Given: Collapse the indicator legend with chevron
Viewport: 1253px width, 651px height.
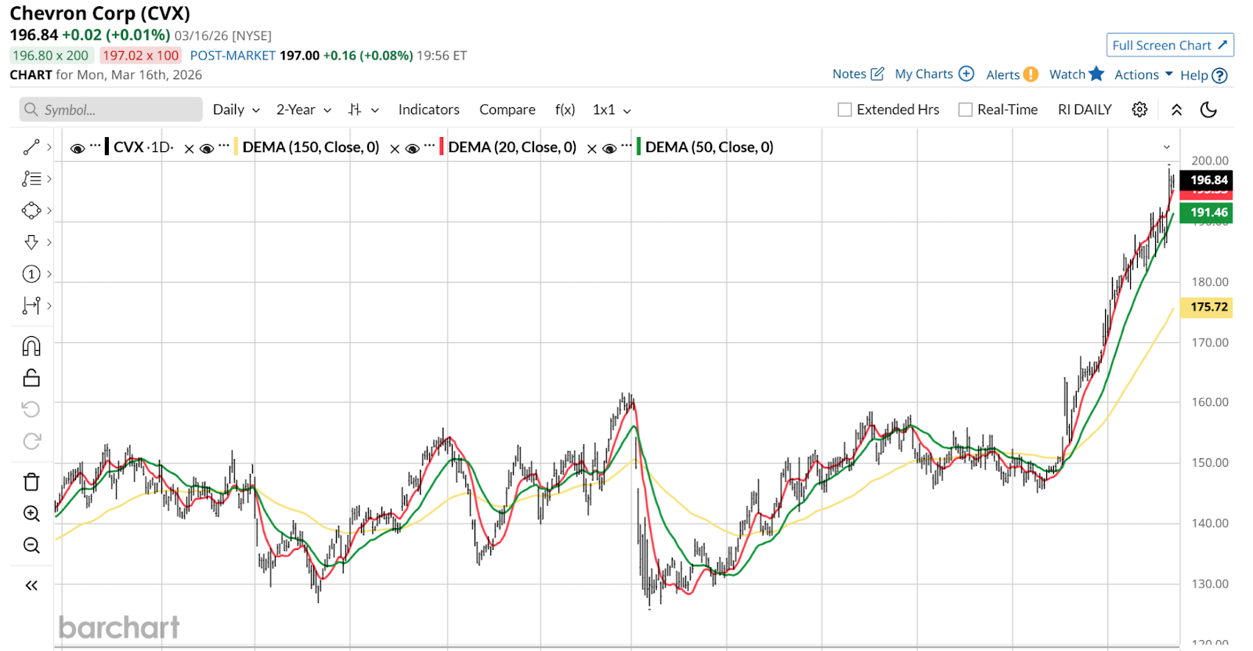Looking at the screenshot, I should pyautogui.click(x=1167, y=147).
